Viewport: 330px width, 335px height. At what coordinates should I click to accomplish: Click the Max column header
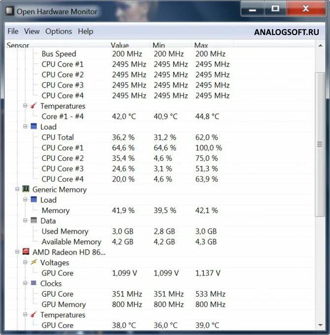click(213, 44)
